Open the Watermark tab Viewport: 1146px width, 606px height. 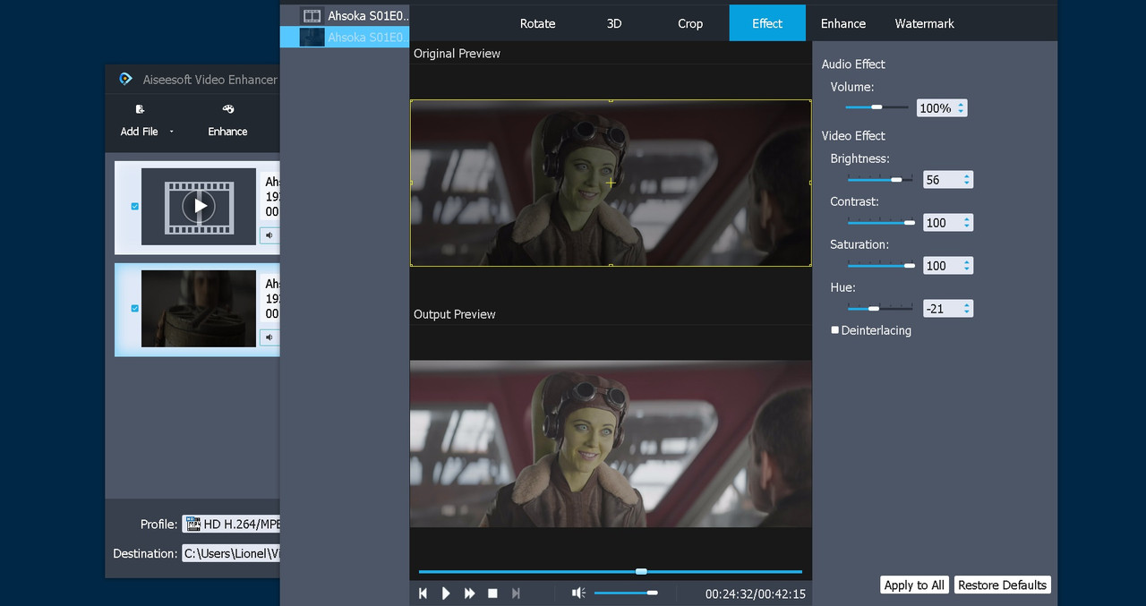[x=925, y=23]
